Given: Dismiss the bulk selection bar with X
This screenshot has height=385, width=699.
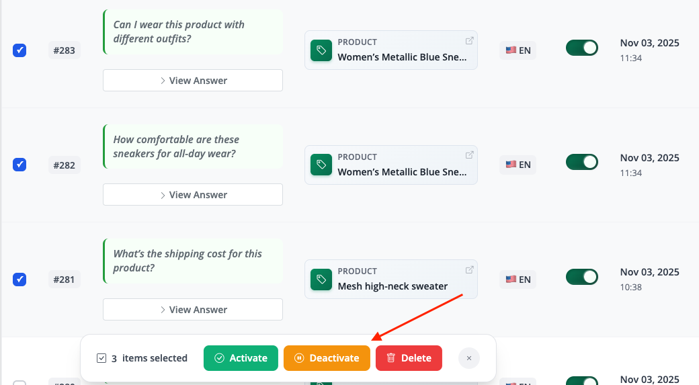Looking at the screenshot, I should pyautogui.click(x=468, y=358).
